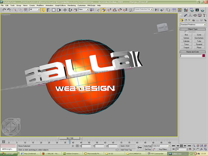Select the Shapes category icon

coord(186,20)
